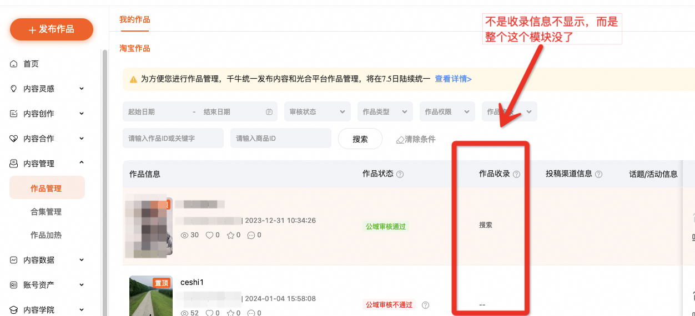Image resolution: width=695 pixels, height=316 pixels.
Task: Open 合集管理 in the sidebar
Action: [x=47, y=212]
